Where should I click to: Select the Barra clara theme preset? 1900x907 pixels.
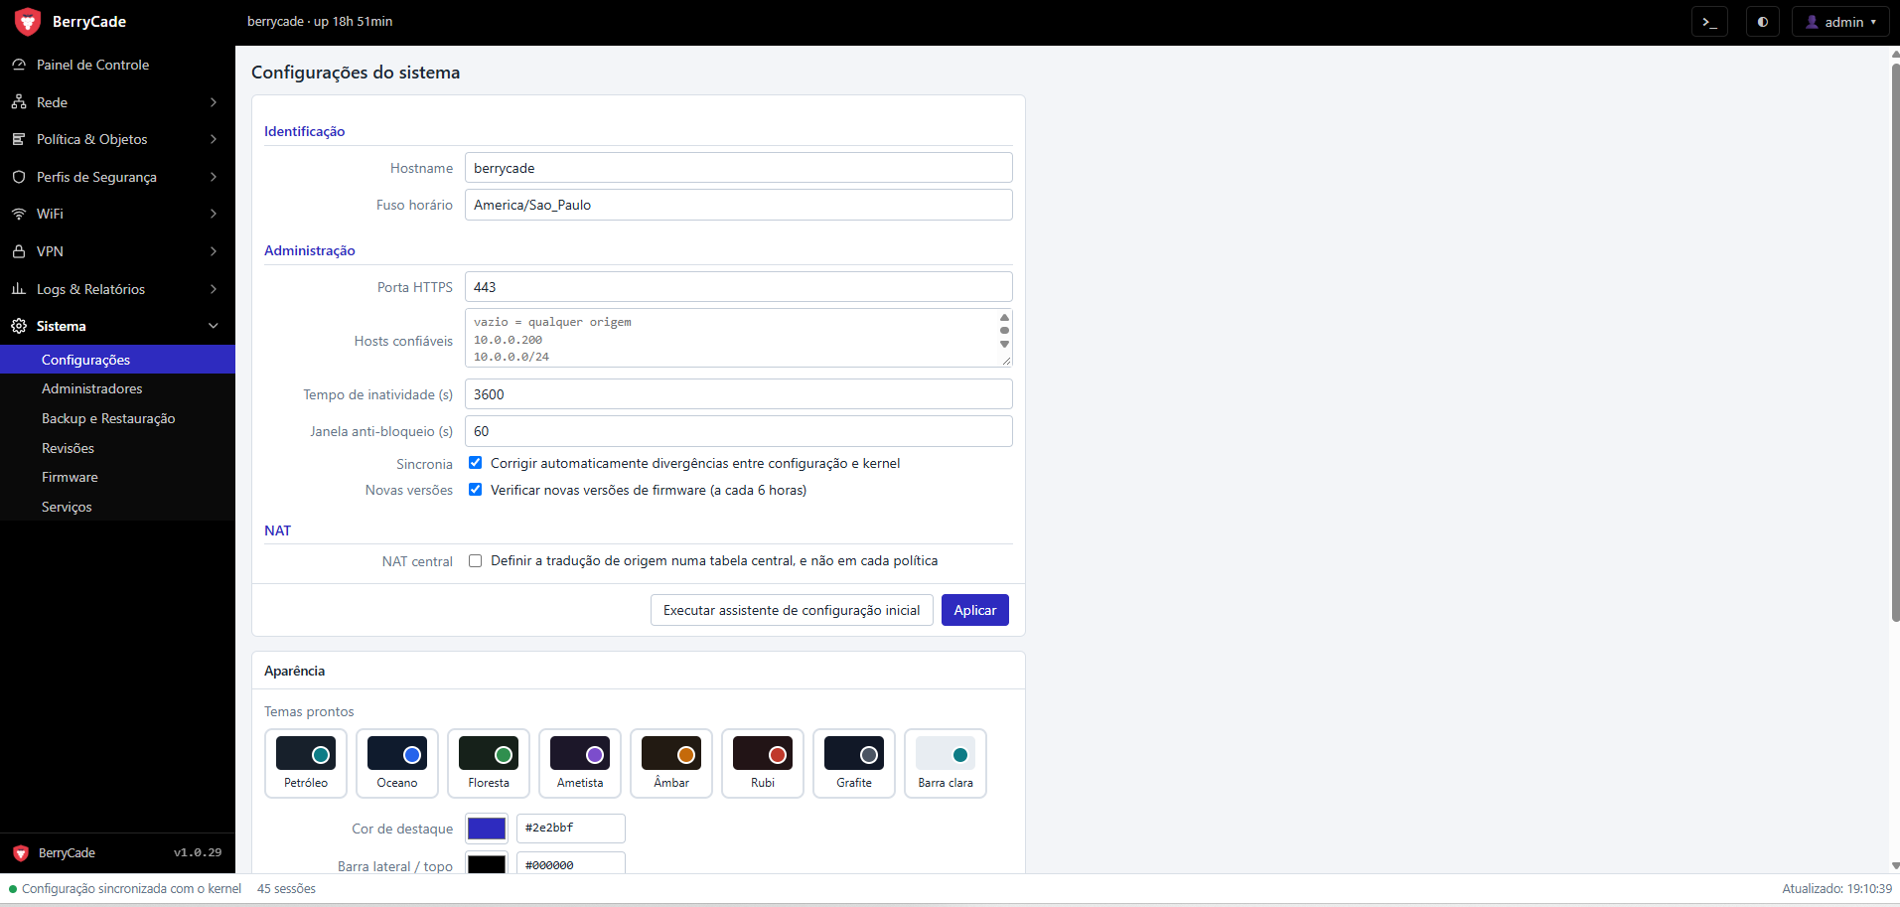pyautogui.click(x=946, y=763)
